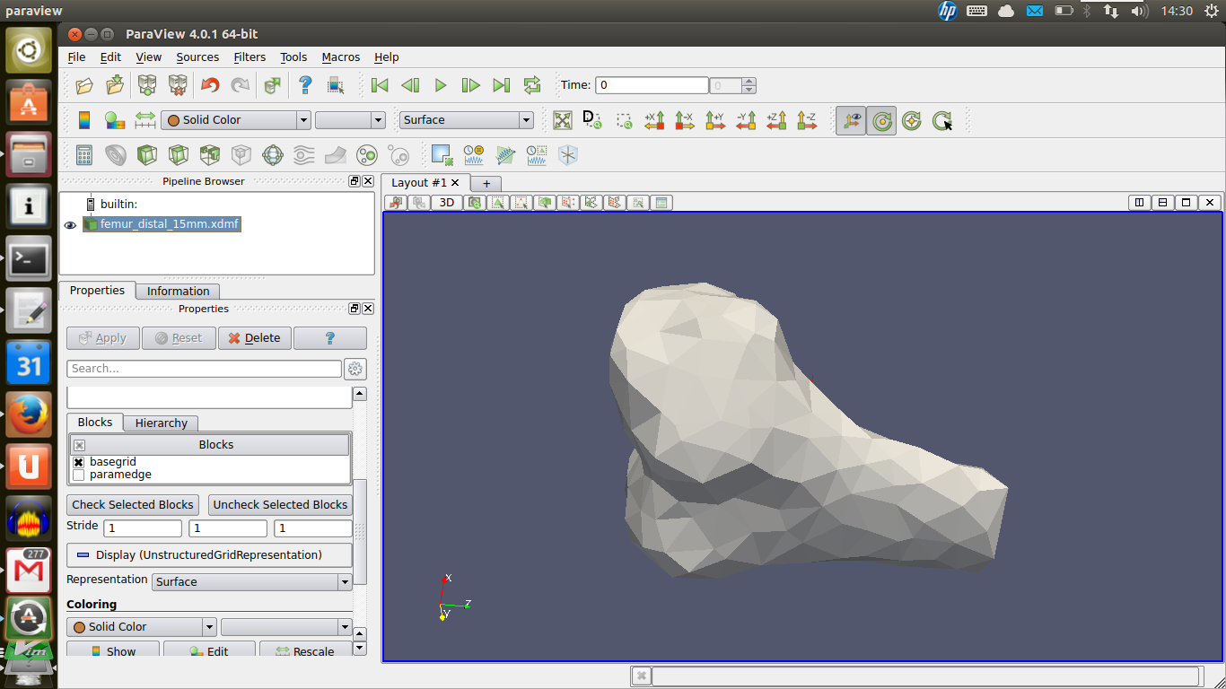Click the Reset center of rotation icon
Screen dimensions: 1226x689
coord(912,120)
